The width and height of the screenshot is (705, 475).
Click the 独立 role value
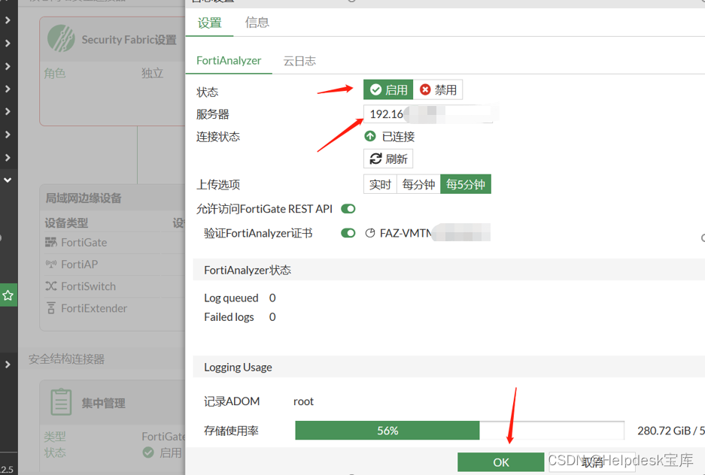point(153,73)
